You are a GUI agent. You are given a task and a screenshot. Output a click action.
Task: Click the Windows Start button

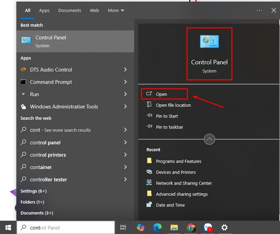tap(8, 227)
